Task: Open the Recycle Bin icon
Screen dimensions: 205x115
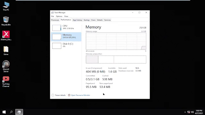Action: tap(6, 21)
